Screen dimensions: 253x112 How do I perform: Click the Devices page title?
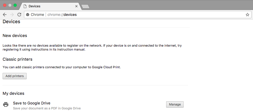[x=11, y=22]
